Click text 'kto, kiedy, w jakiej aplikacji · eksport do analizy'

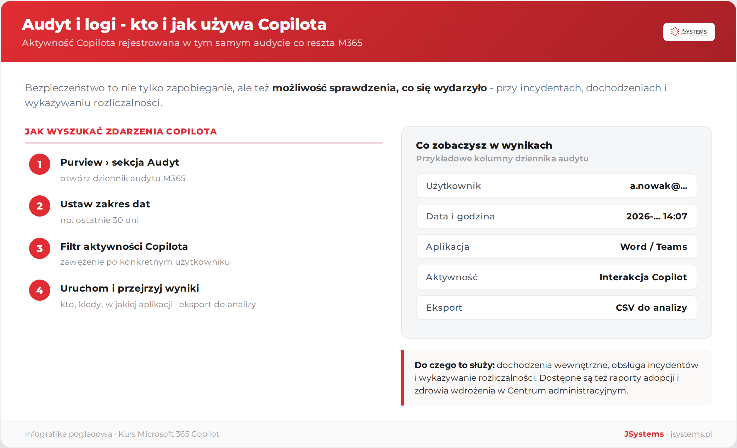pyautogui.click(x=158, y=304)
